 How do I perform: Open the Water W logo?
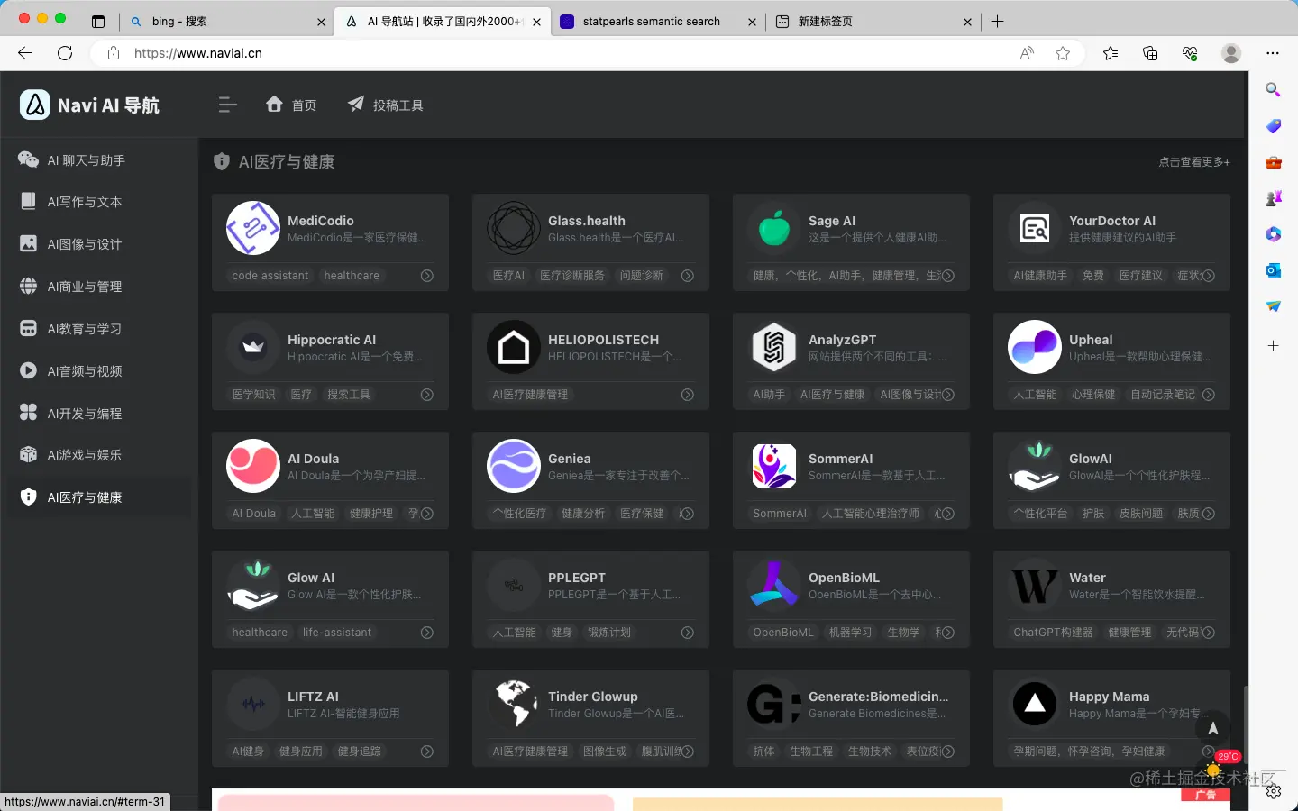(x=1034, y=585)
